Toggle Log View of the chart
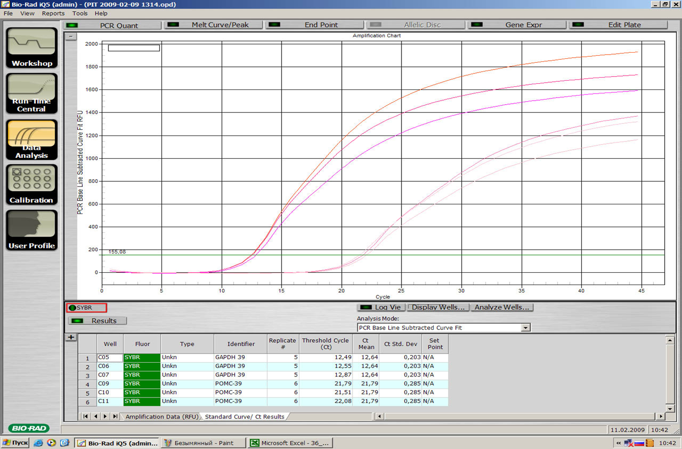 [381, 308]
